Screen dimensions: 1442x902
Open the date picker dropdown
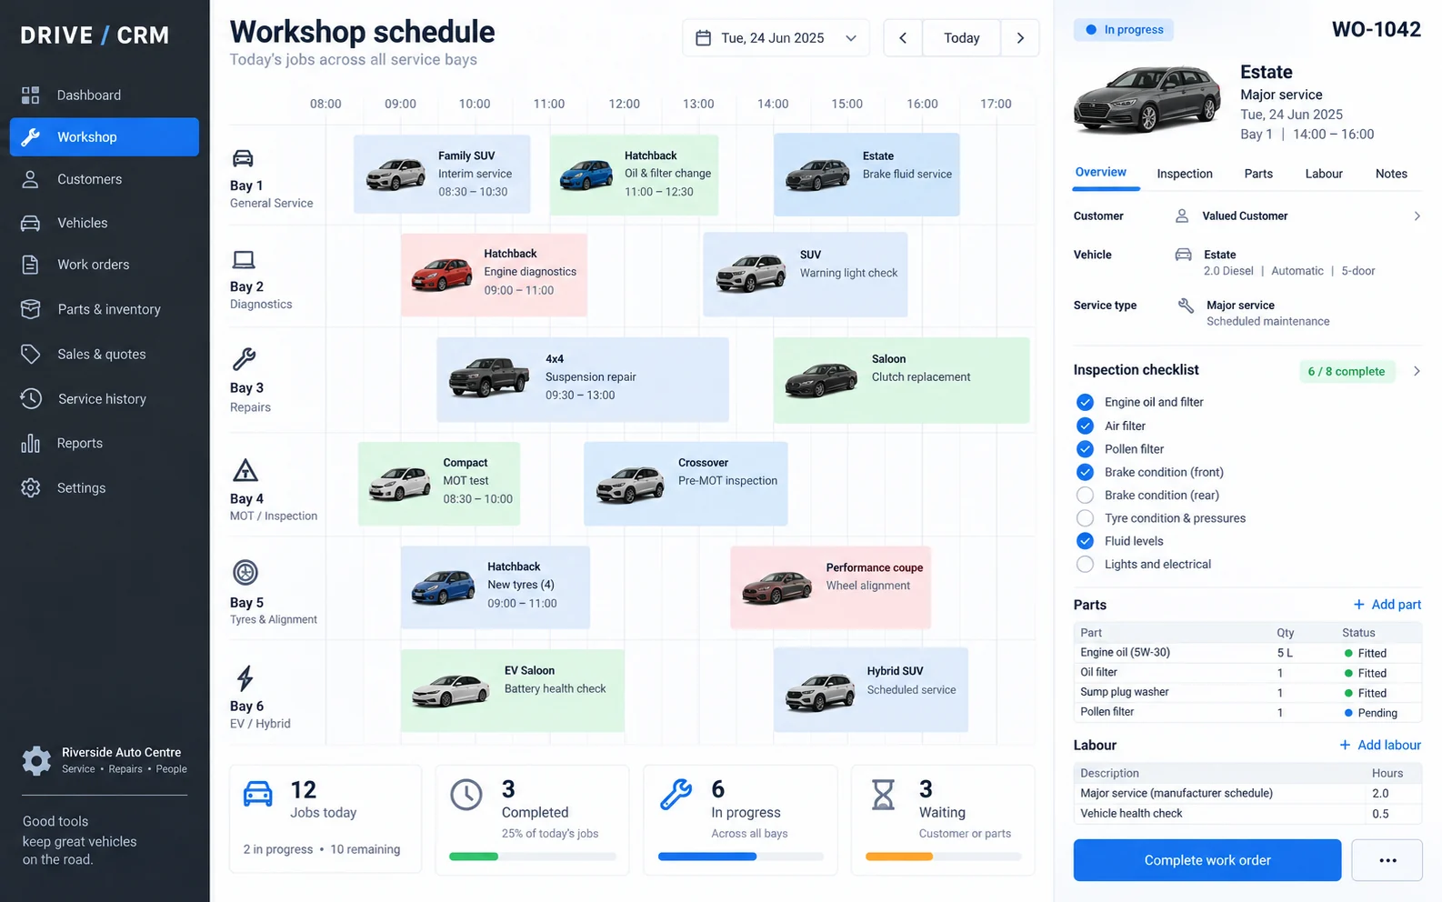click(776, 38)
